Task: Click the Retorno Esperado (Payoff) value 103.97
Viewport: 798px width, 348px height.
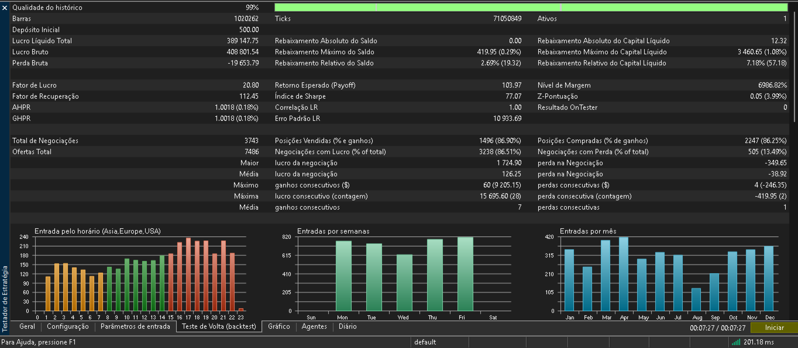Action: pos(511,85)
